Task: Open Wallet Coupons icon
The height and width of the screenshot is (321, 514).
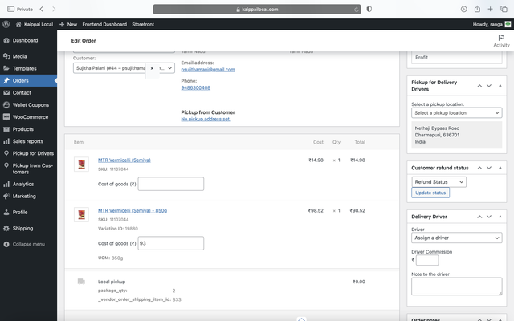Action: pyautogui.click(x=6, y=105)
